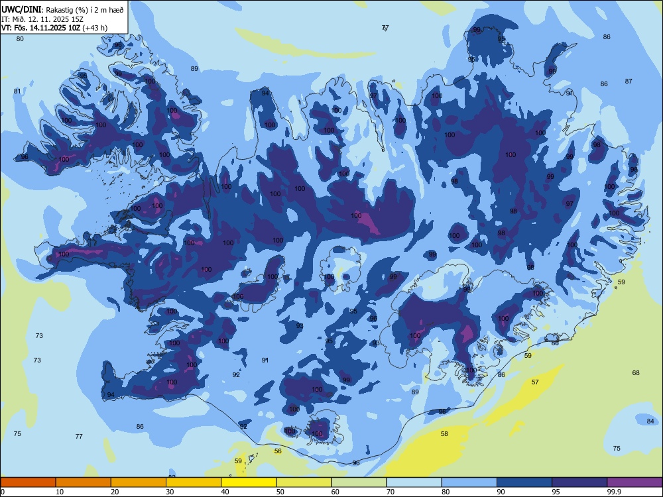Select the indigo 95–99.9 legend swatch
The image size is (663, 497).
coord(579,482)
